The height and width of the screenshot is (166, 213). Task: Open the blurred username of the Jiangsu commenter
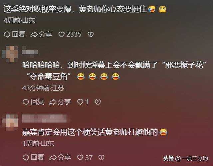[x=30, y=52]
